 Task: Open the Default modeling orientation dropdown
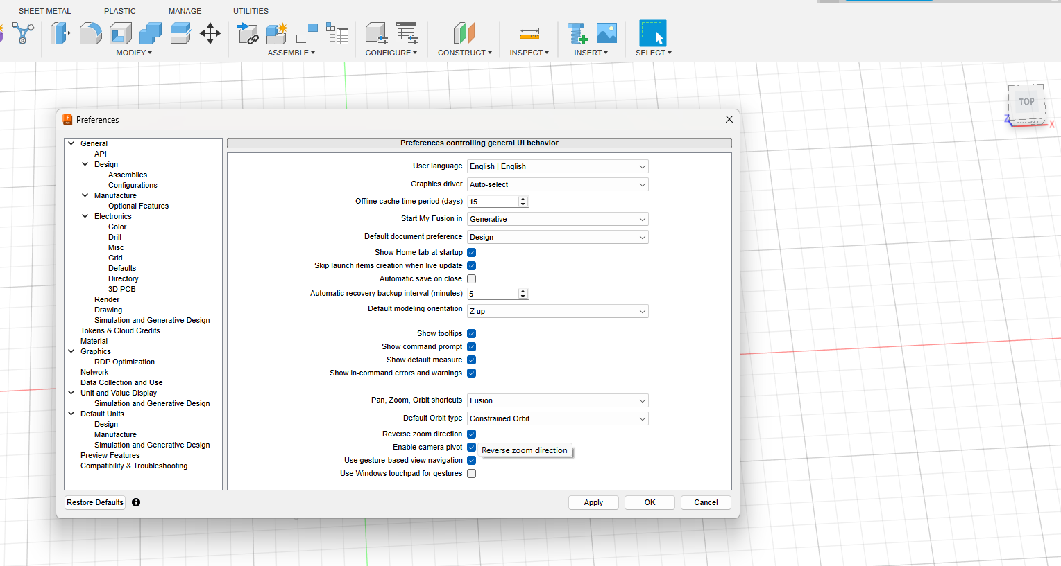[558, 311]
